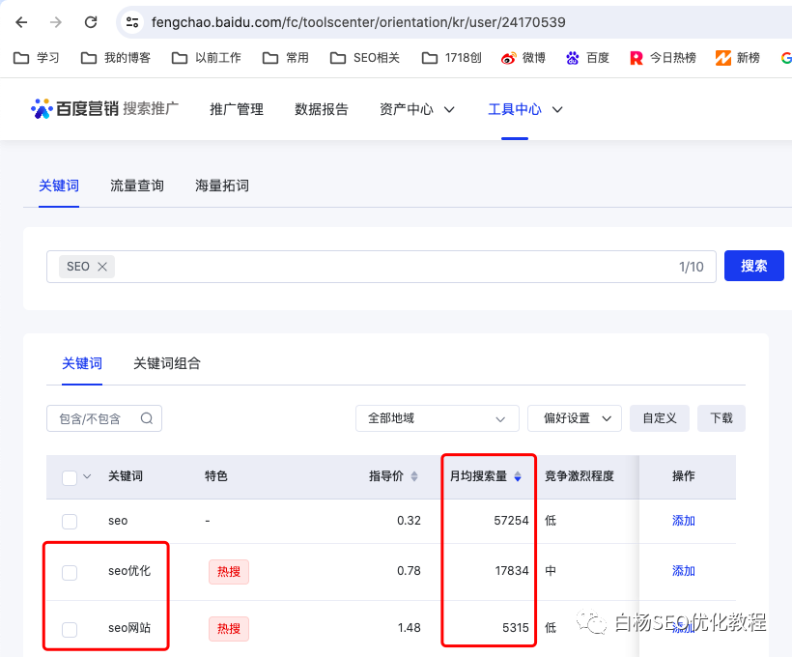Check the seo优化 row checkbox
Image resolution: width=792 pixels, height=657 pixels.
point(70,573)
